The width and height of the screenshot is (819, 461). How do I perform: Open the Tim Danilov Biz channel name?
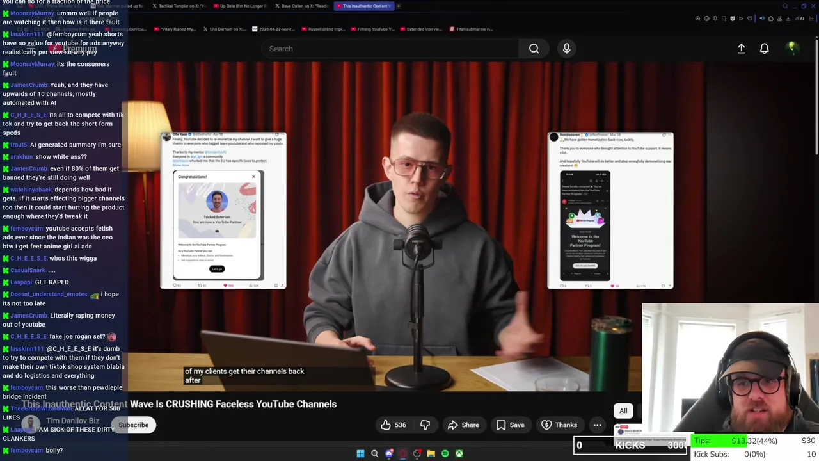[72, 421]
